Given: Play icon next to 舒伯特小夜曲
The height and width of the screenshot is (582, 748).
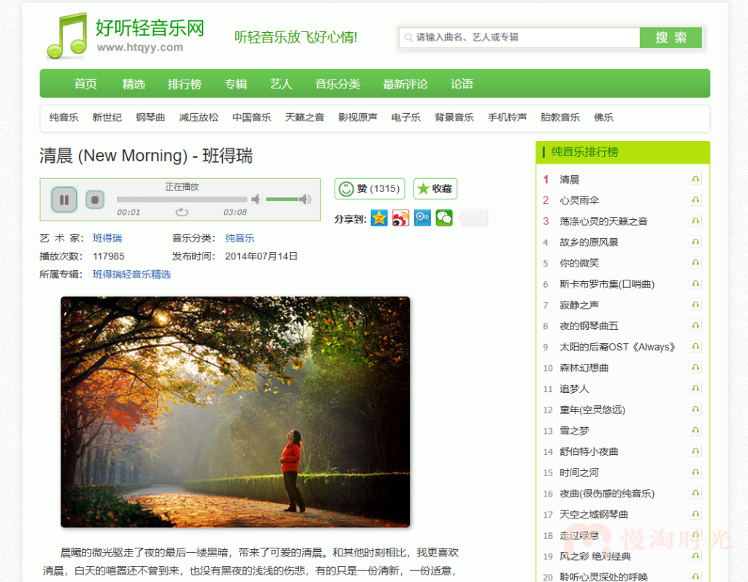Looking at the screenshot, I should click(x=695, y=451).
